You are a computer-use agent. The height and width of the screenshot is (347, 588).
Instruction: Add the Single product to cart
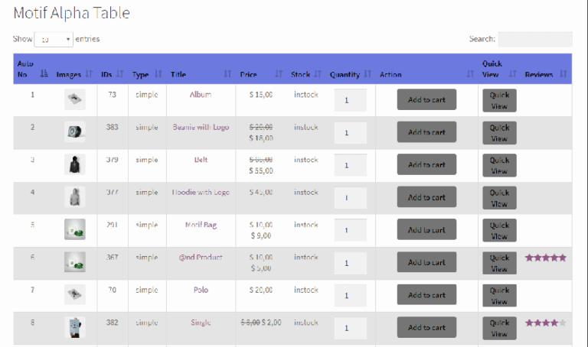coord(426,328)
